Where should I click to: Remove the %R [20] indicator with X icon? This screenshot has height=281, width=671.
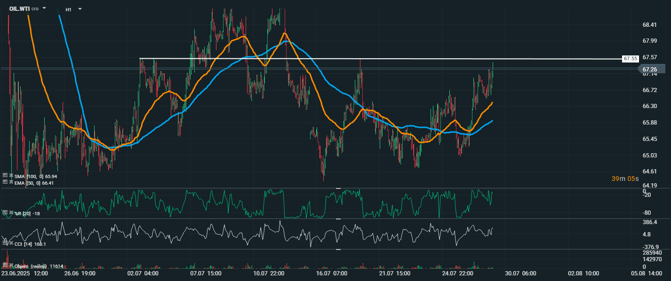coord(11,212)
